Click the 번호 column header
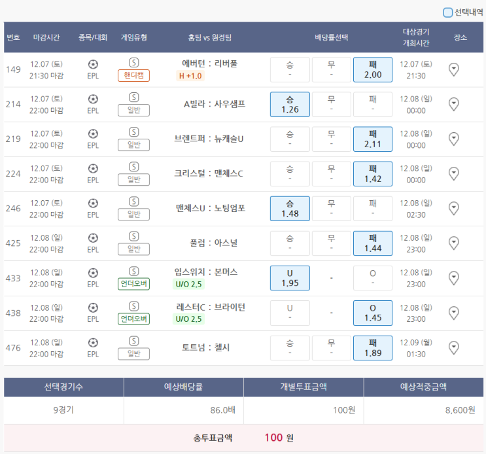Image resolution: width=486 pixels, height=454 pixels. [13, 37]
